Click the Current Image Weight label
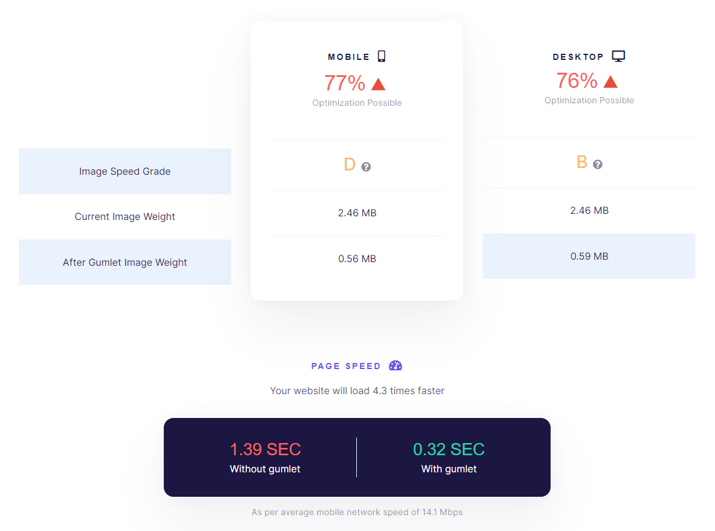Image resolution: width=715 pixels, height=531 pixels. (x=125, y=216)
